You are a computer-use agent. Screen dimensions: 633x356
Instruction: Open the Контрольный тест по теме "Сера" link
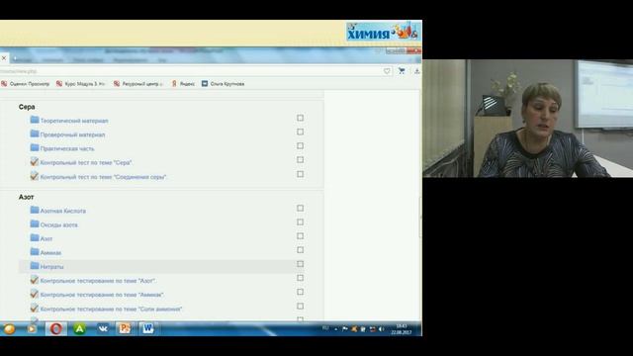86,162
